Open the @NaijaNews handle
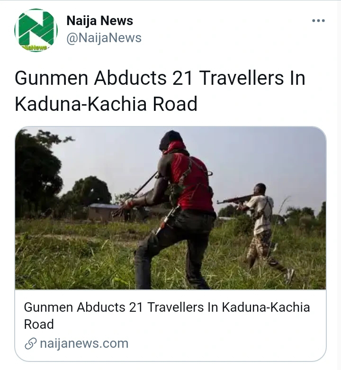341x370 pixels. pyautogui.click(x=104, y=38)
